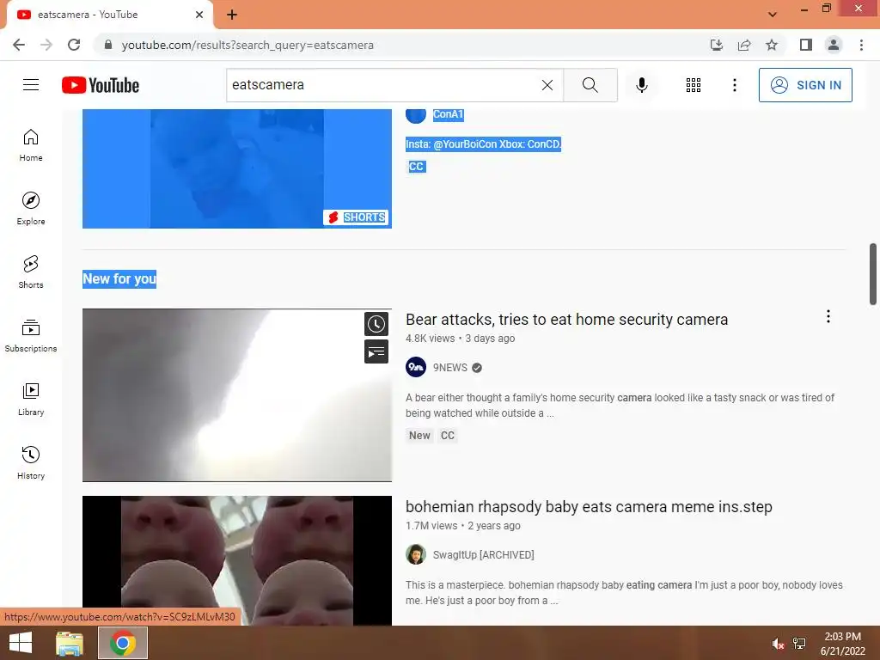Open Explore in the sidebar

(31, 209)
